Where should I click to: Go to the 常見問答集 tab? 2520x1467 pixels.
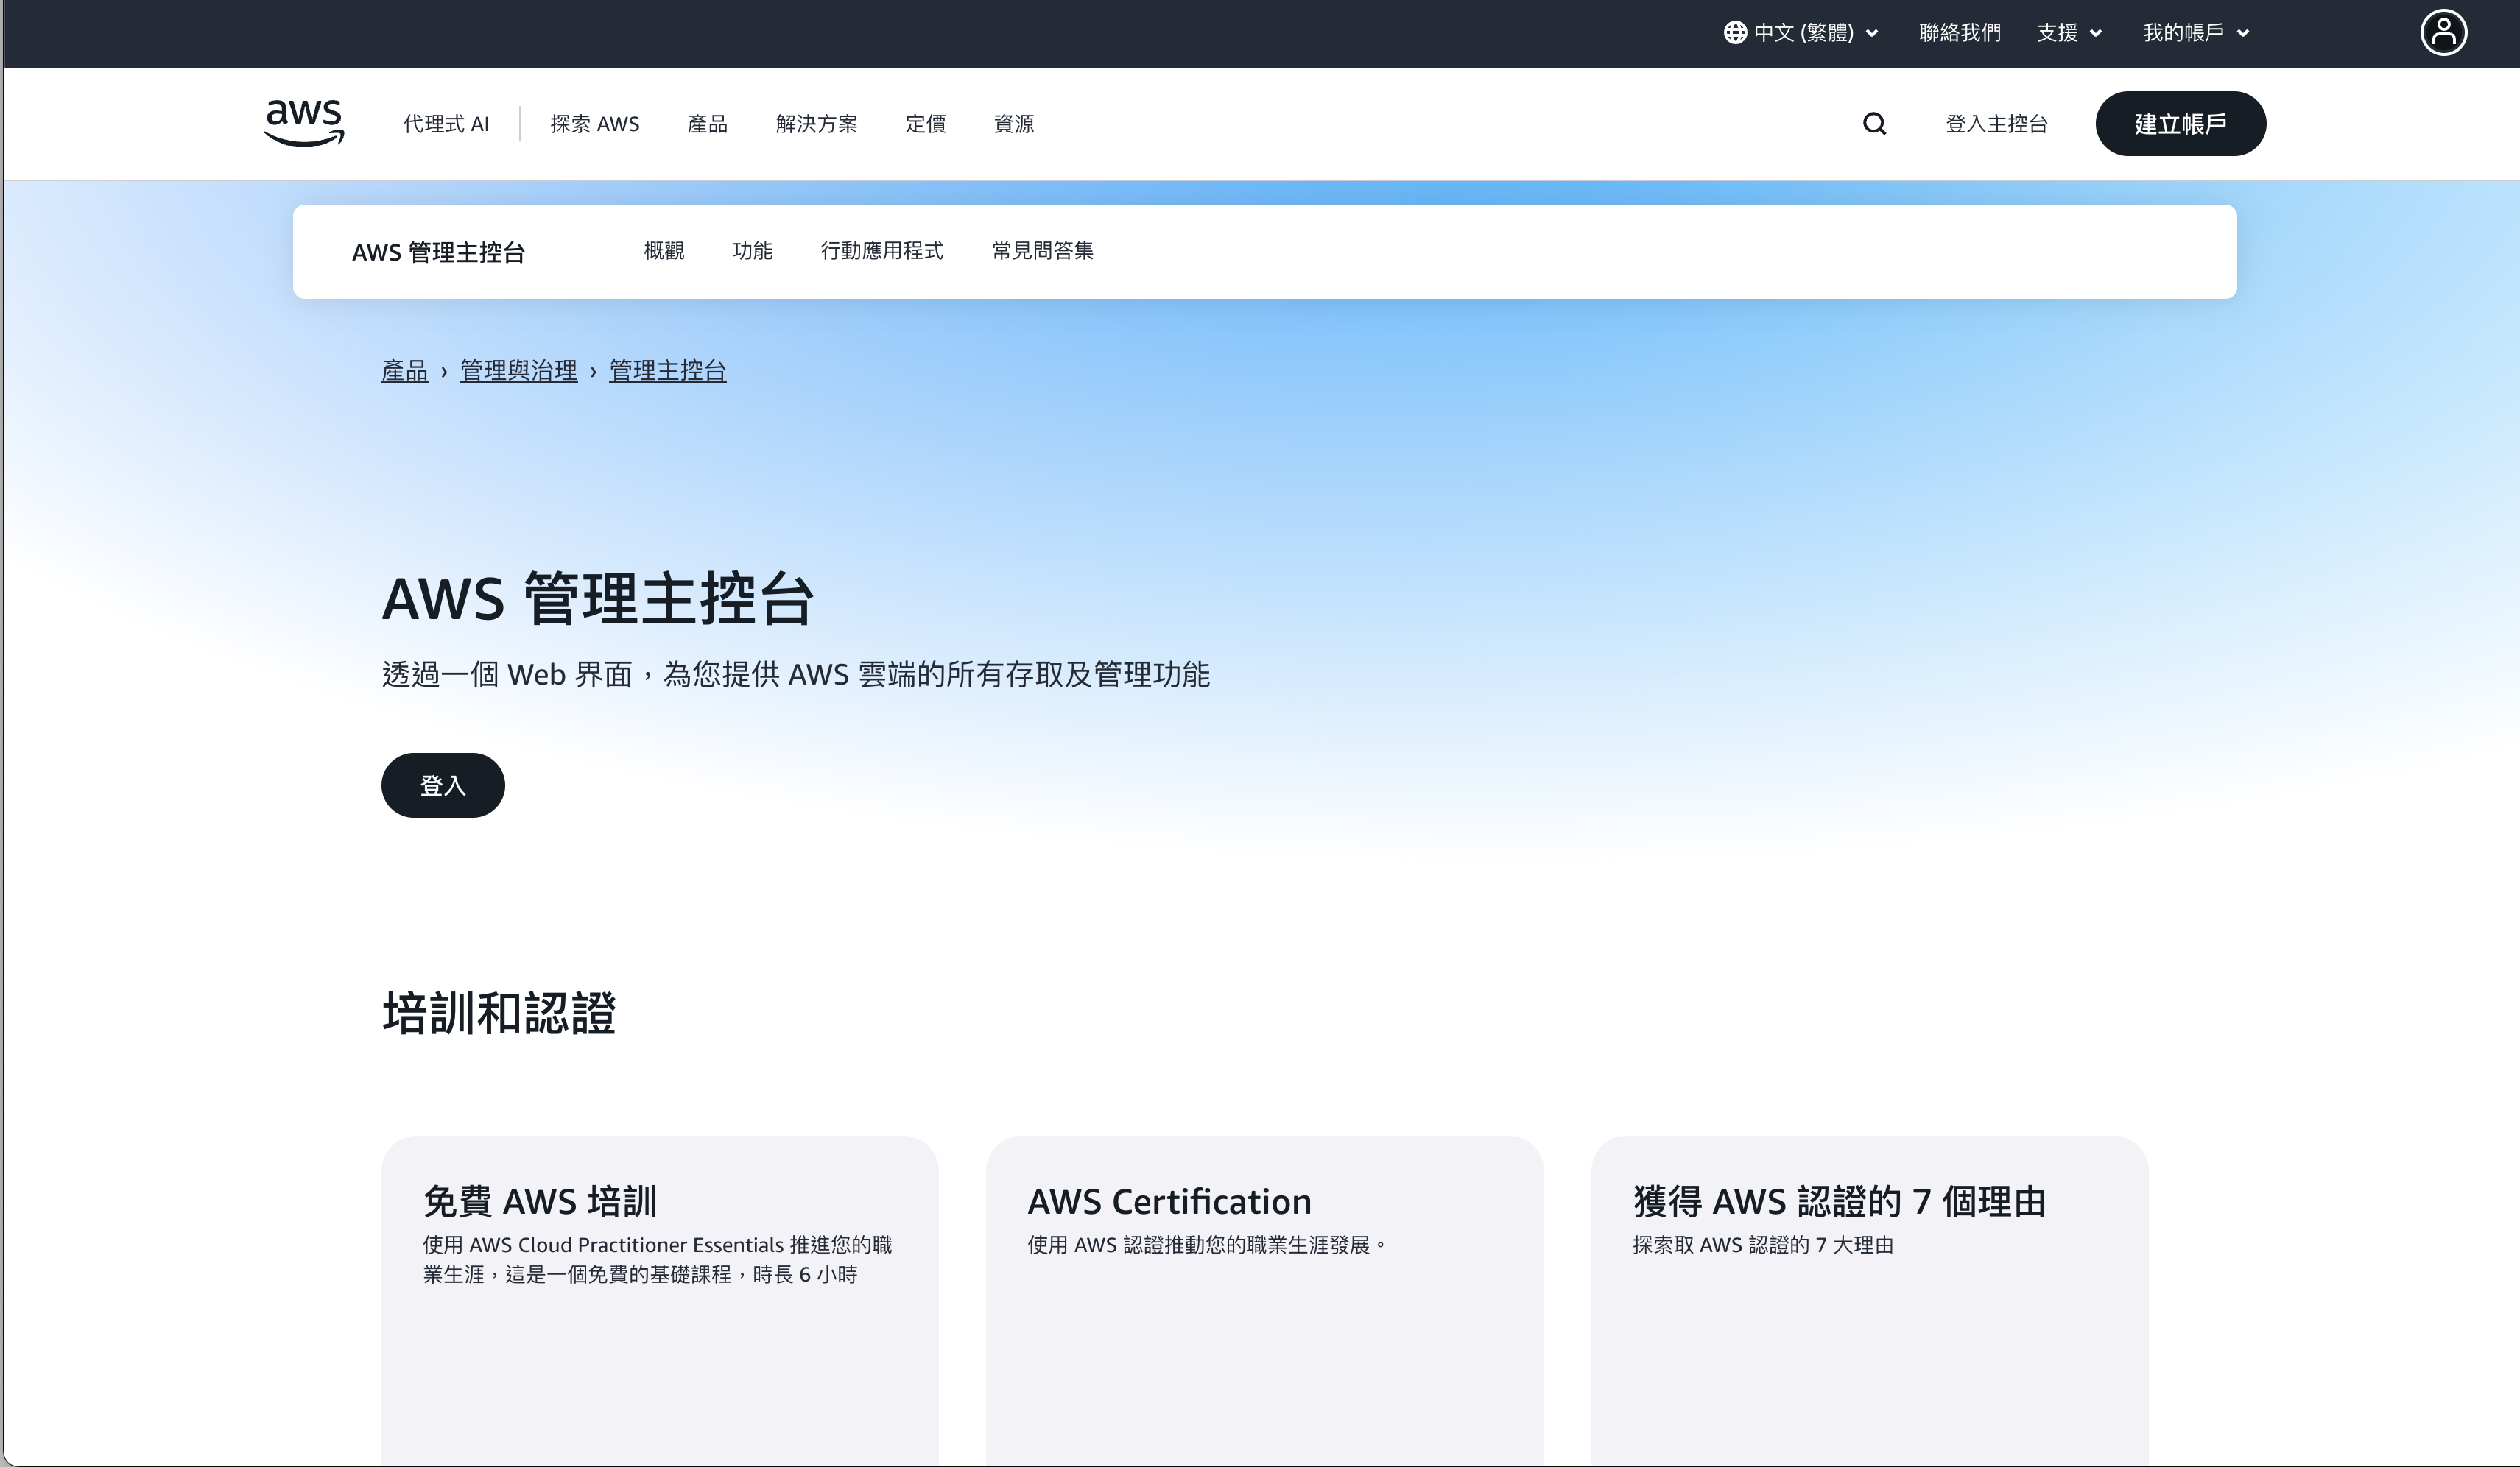click(1042, 251)
